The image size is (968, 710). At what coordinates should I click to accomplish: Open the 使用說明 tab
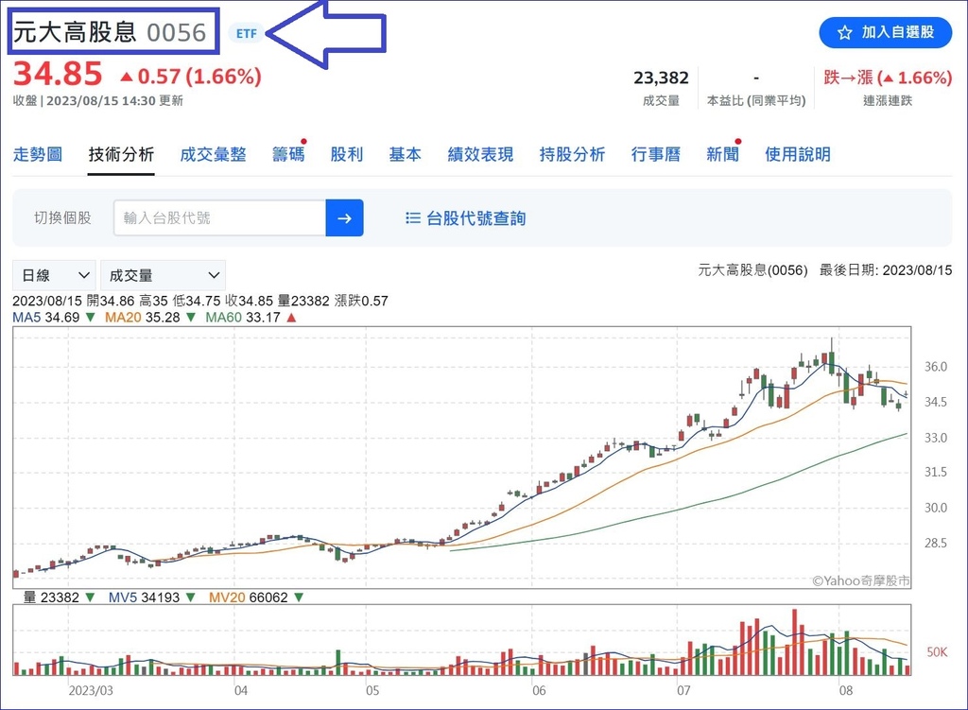(x=798, y=154)
